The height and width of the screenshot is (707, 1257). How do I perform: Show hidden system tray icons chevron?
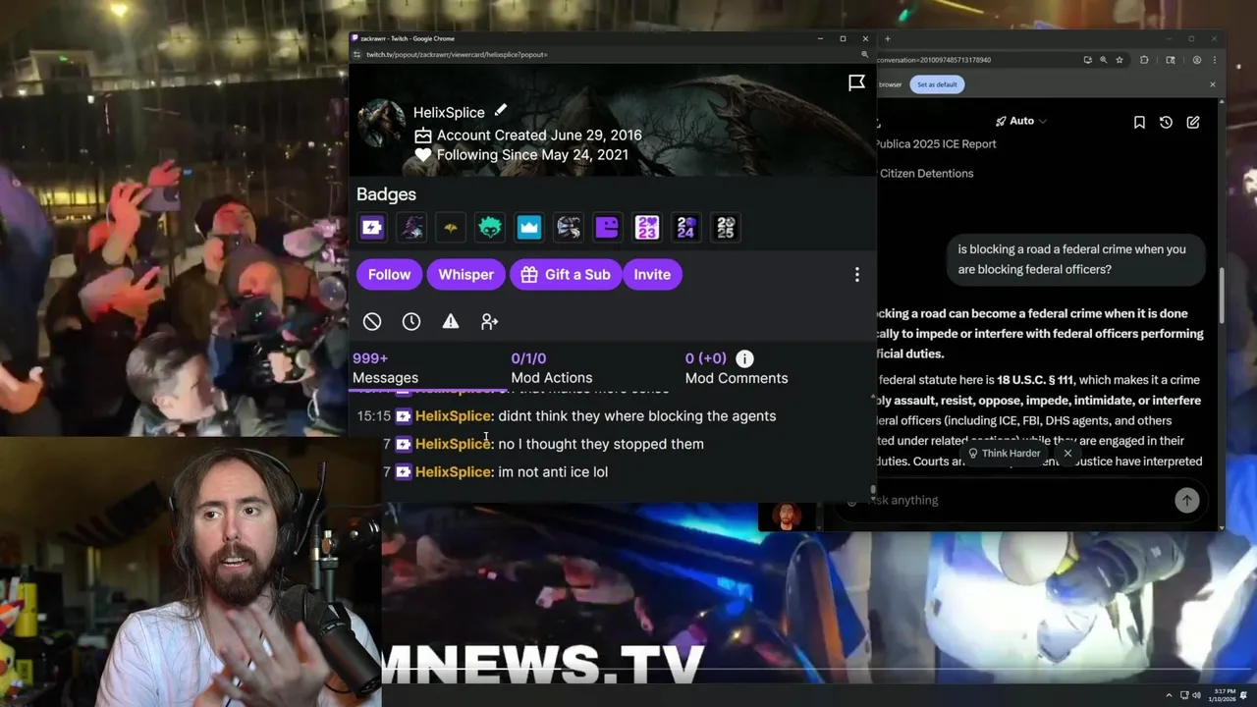1169,696
